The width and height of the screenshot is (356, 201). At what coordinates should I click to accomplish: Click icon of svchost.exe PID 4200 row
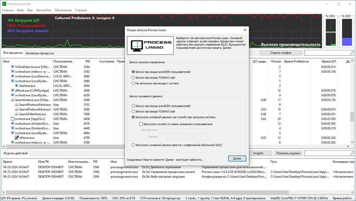pyautogui.click(x=13, y=95)
